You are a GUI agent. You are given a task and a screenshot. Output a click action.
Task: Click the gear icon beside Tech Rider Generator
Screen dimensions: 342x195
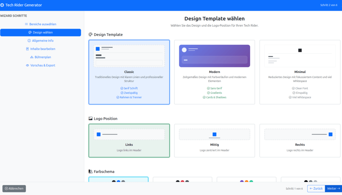tap(2, 5)
